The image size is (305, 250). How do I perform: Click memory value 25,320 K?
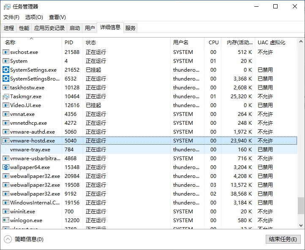click(x=241, y=96)
